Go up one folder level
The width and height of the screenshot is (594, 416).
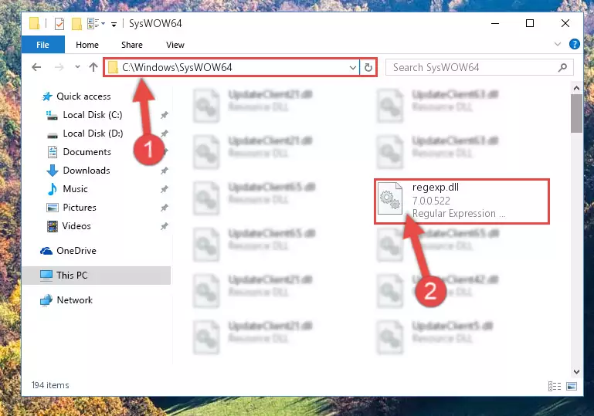pyautogui.click(x=93, y=67)
